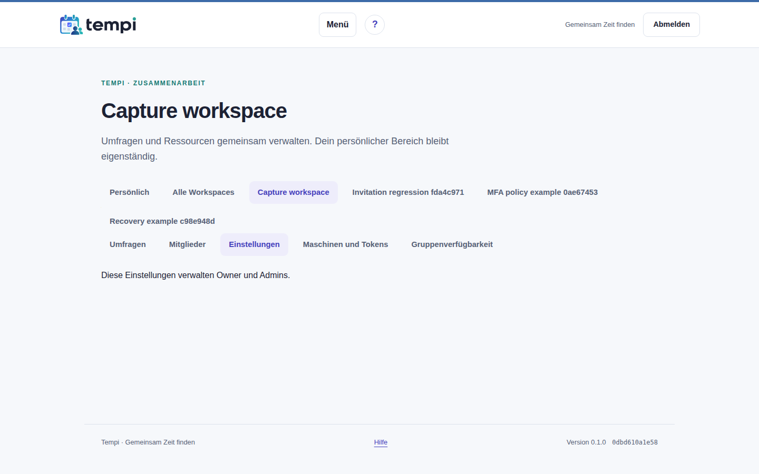Click the tempi wordmark text in header

pyautogui.click(x=111, y=25)
